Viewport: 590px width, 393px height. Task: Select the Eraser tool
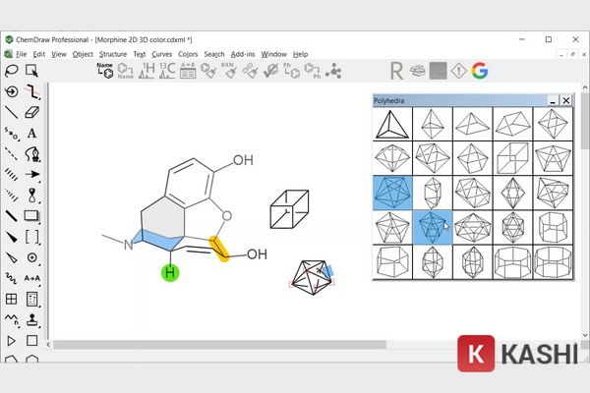point(32,112)
